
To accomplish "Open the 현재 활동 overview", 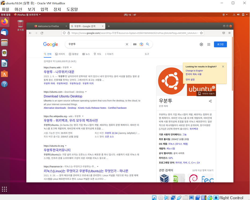I will pos(6,15).
